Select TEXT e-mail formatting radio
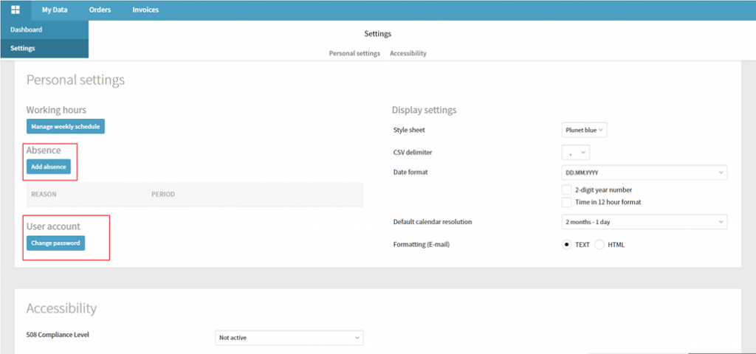The height and width of the screenshot is (354, 756). pos(567,245)
